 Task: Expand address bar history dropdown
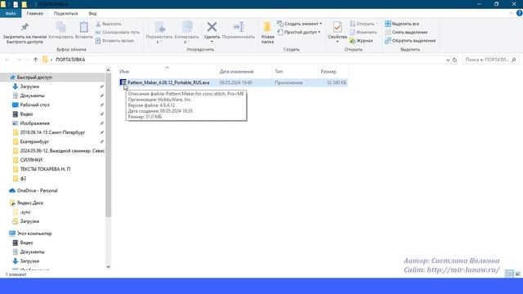(448, 60)
